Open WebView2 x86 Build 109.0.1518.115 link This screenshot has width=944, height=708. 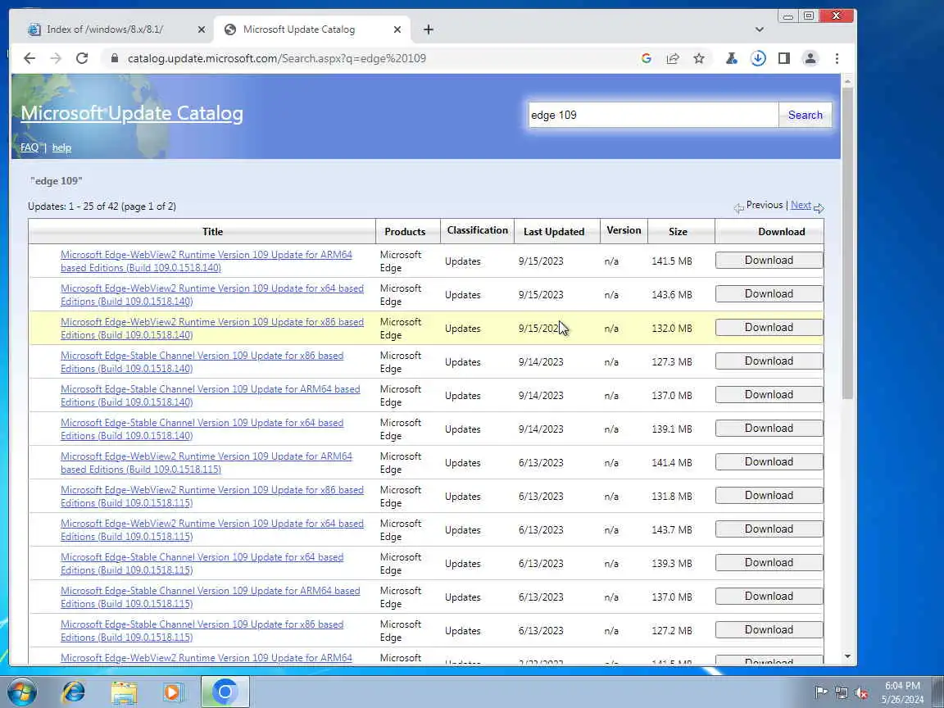pos(212,497)
